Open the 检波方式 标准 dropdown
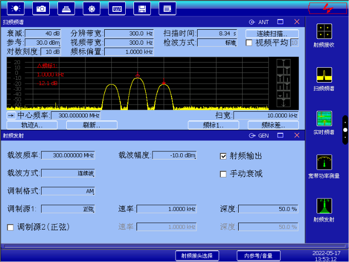This screenshot has height=262, width=349. point(217,43)
